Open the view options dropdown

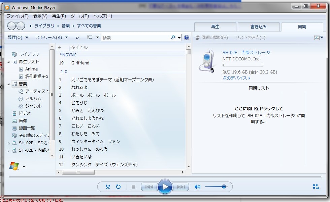click(93, 38)
